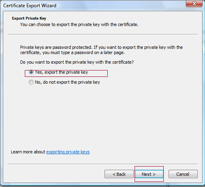Click the 'Private keys are password protected' paragraph
The height and width of the screenshot is (187, 205).
tap(101, 50)
